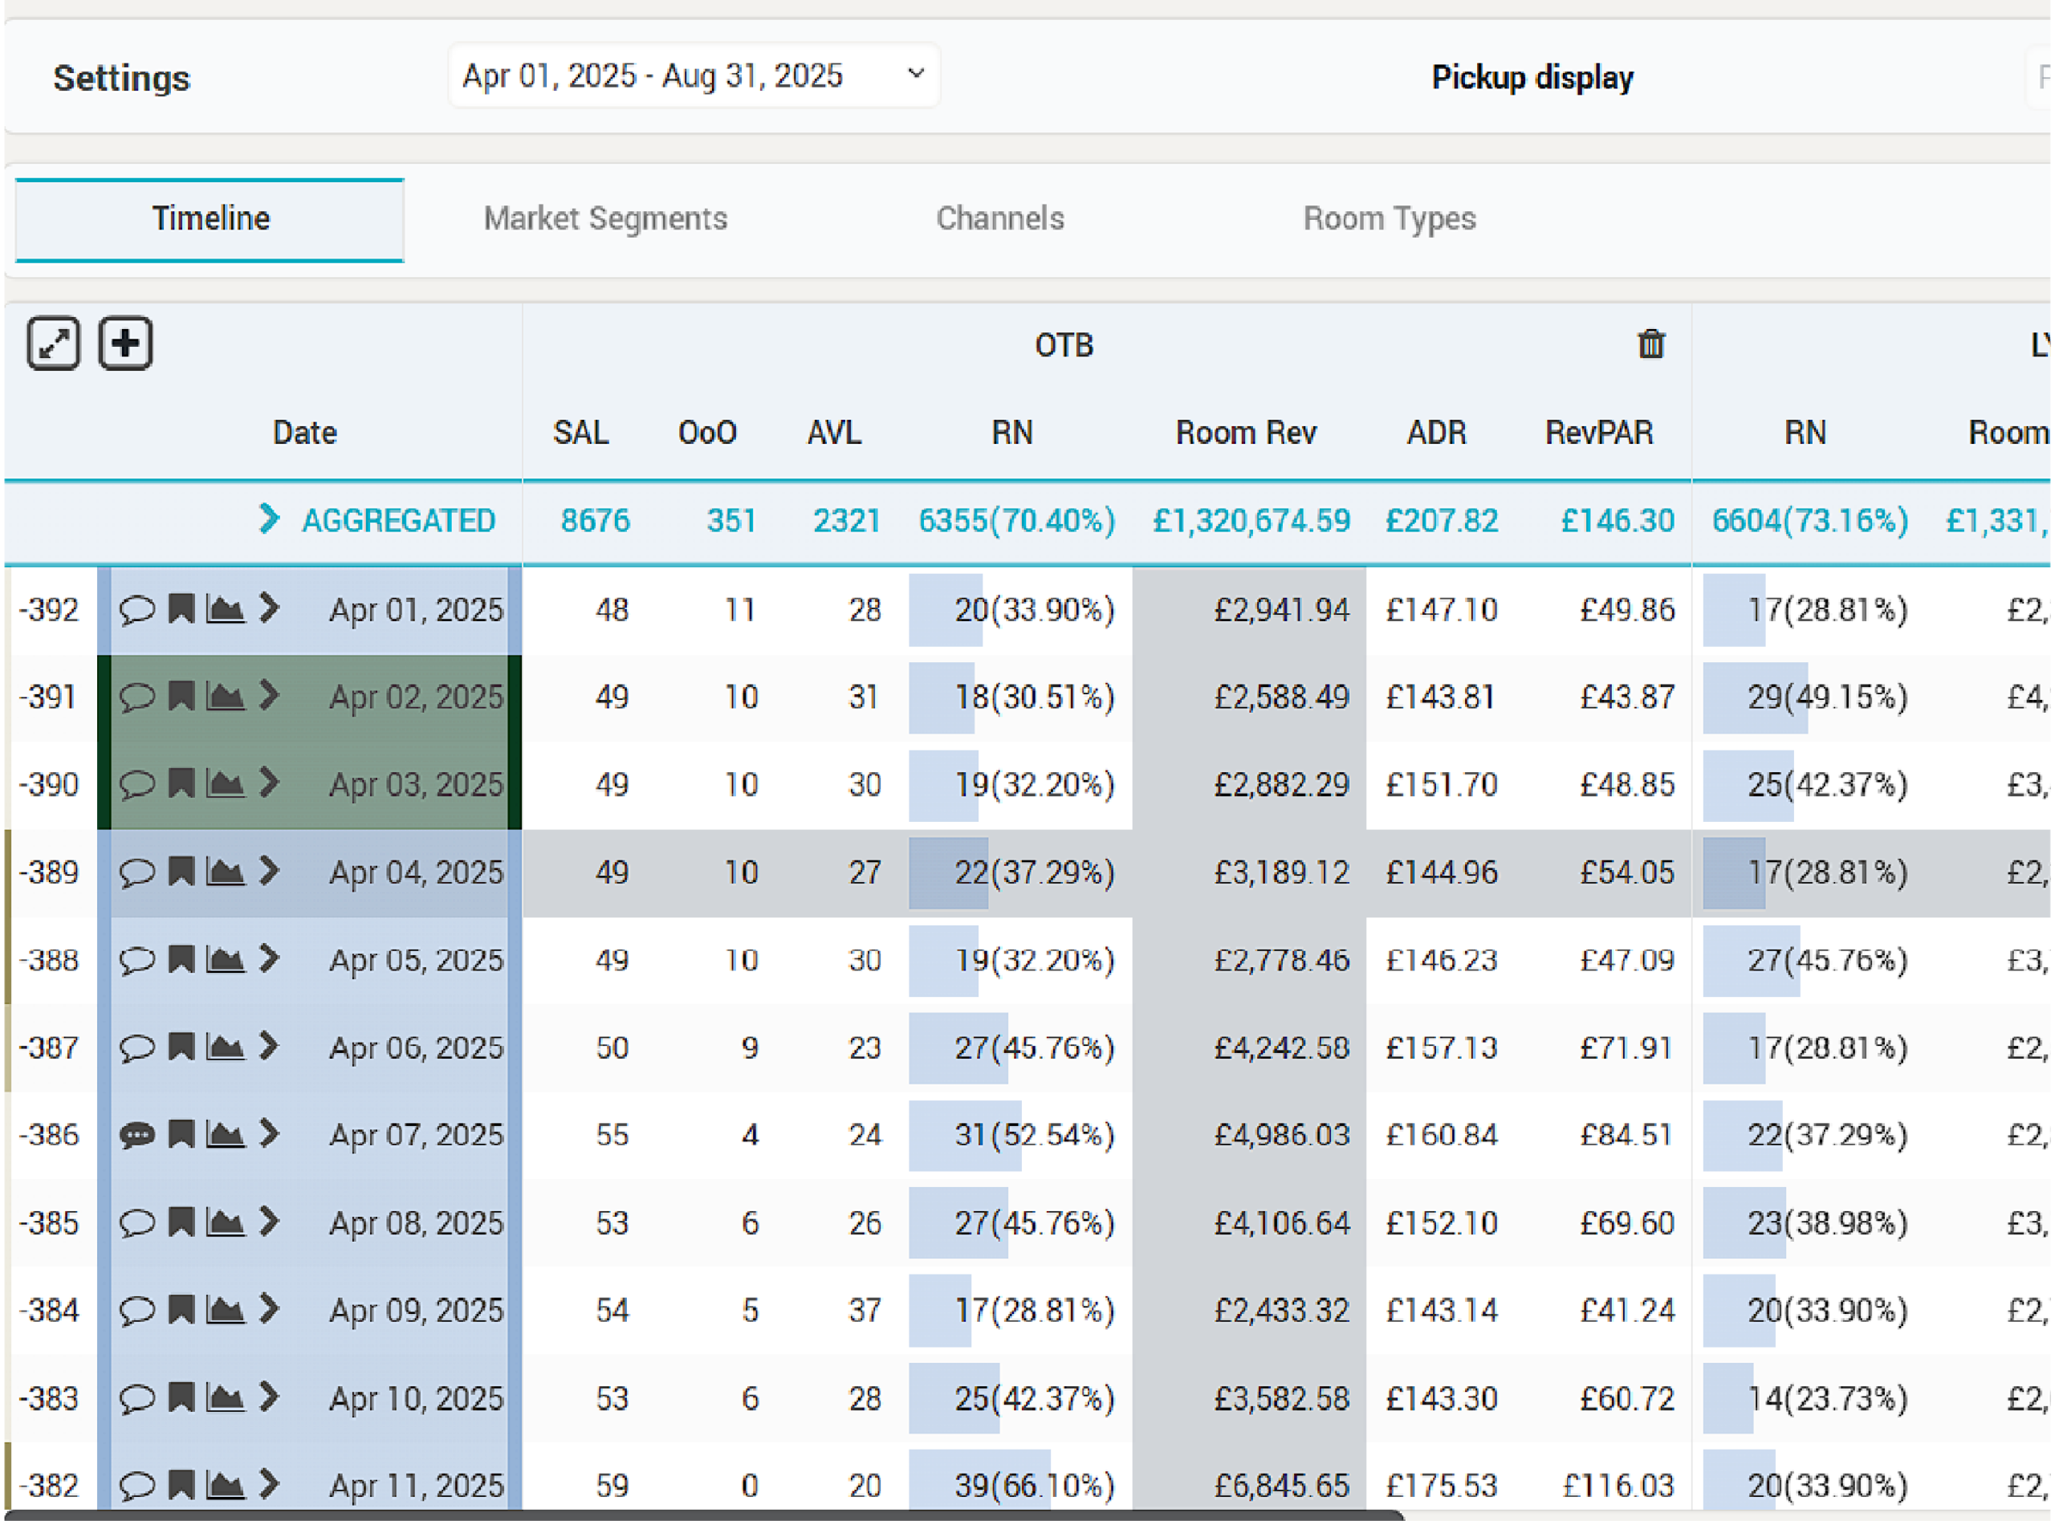This screenshot has height=1521, width=2055.
Task: Expand the Apr 09, 2025 row chevron
Action: (269, 1308)
